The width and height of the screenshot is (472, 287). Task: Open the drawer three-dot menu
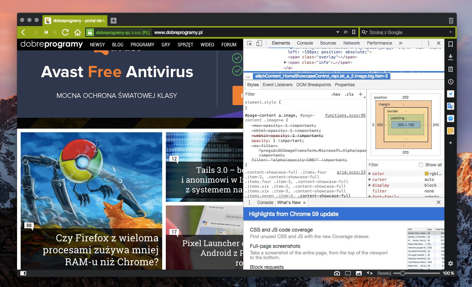coord(249,203)
